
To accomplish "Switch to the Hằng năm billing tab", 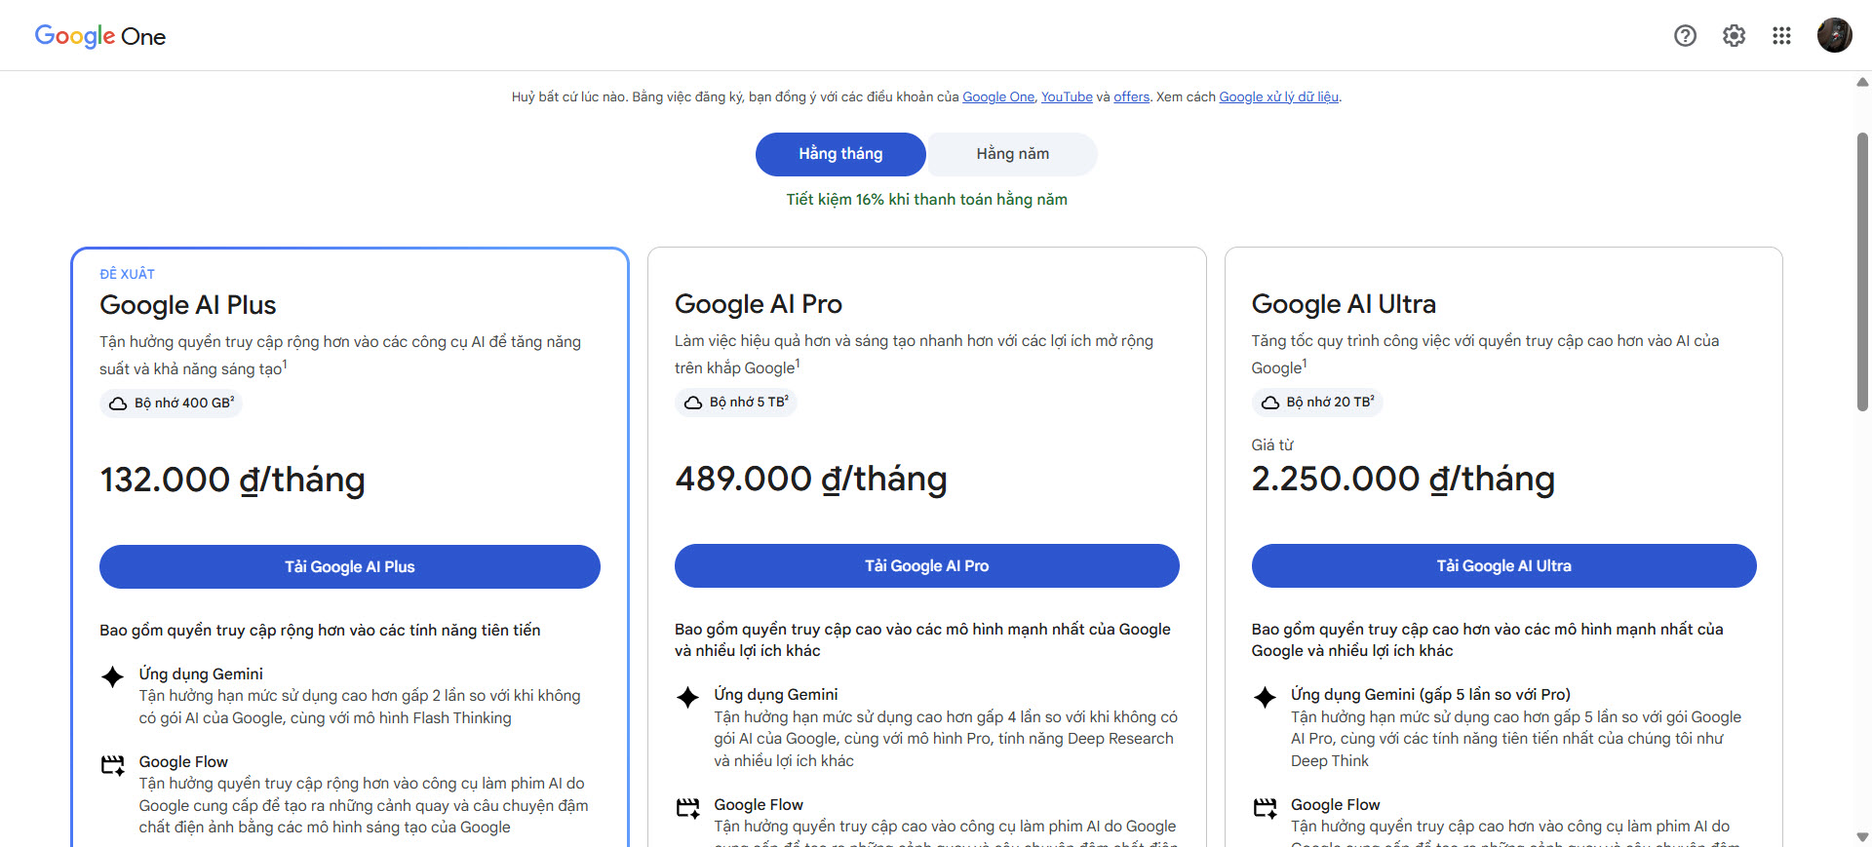I will click(1013, 154).
